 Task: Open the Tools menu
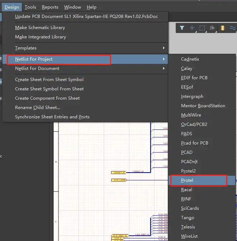(x=30, y=7)
